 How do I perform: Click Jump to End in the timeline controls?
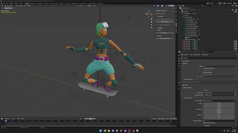[94, 119]
